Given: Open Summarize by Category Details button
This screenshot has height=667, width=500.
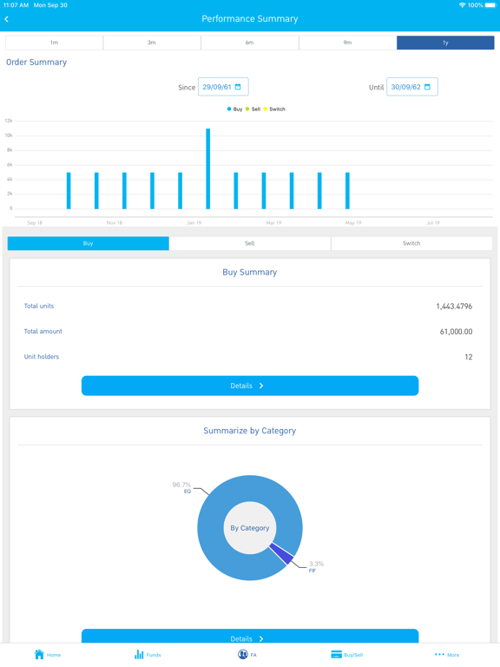Looking at the screenshot, I should tap(250, 637).
